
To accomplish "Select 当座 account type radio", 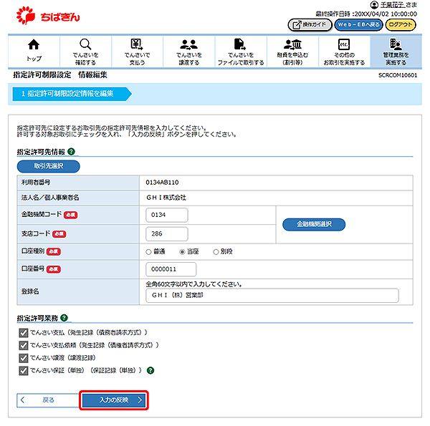I will point(182,252).
